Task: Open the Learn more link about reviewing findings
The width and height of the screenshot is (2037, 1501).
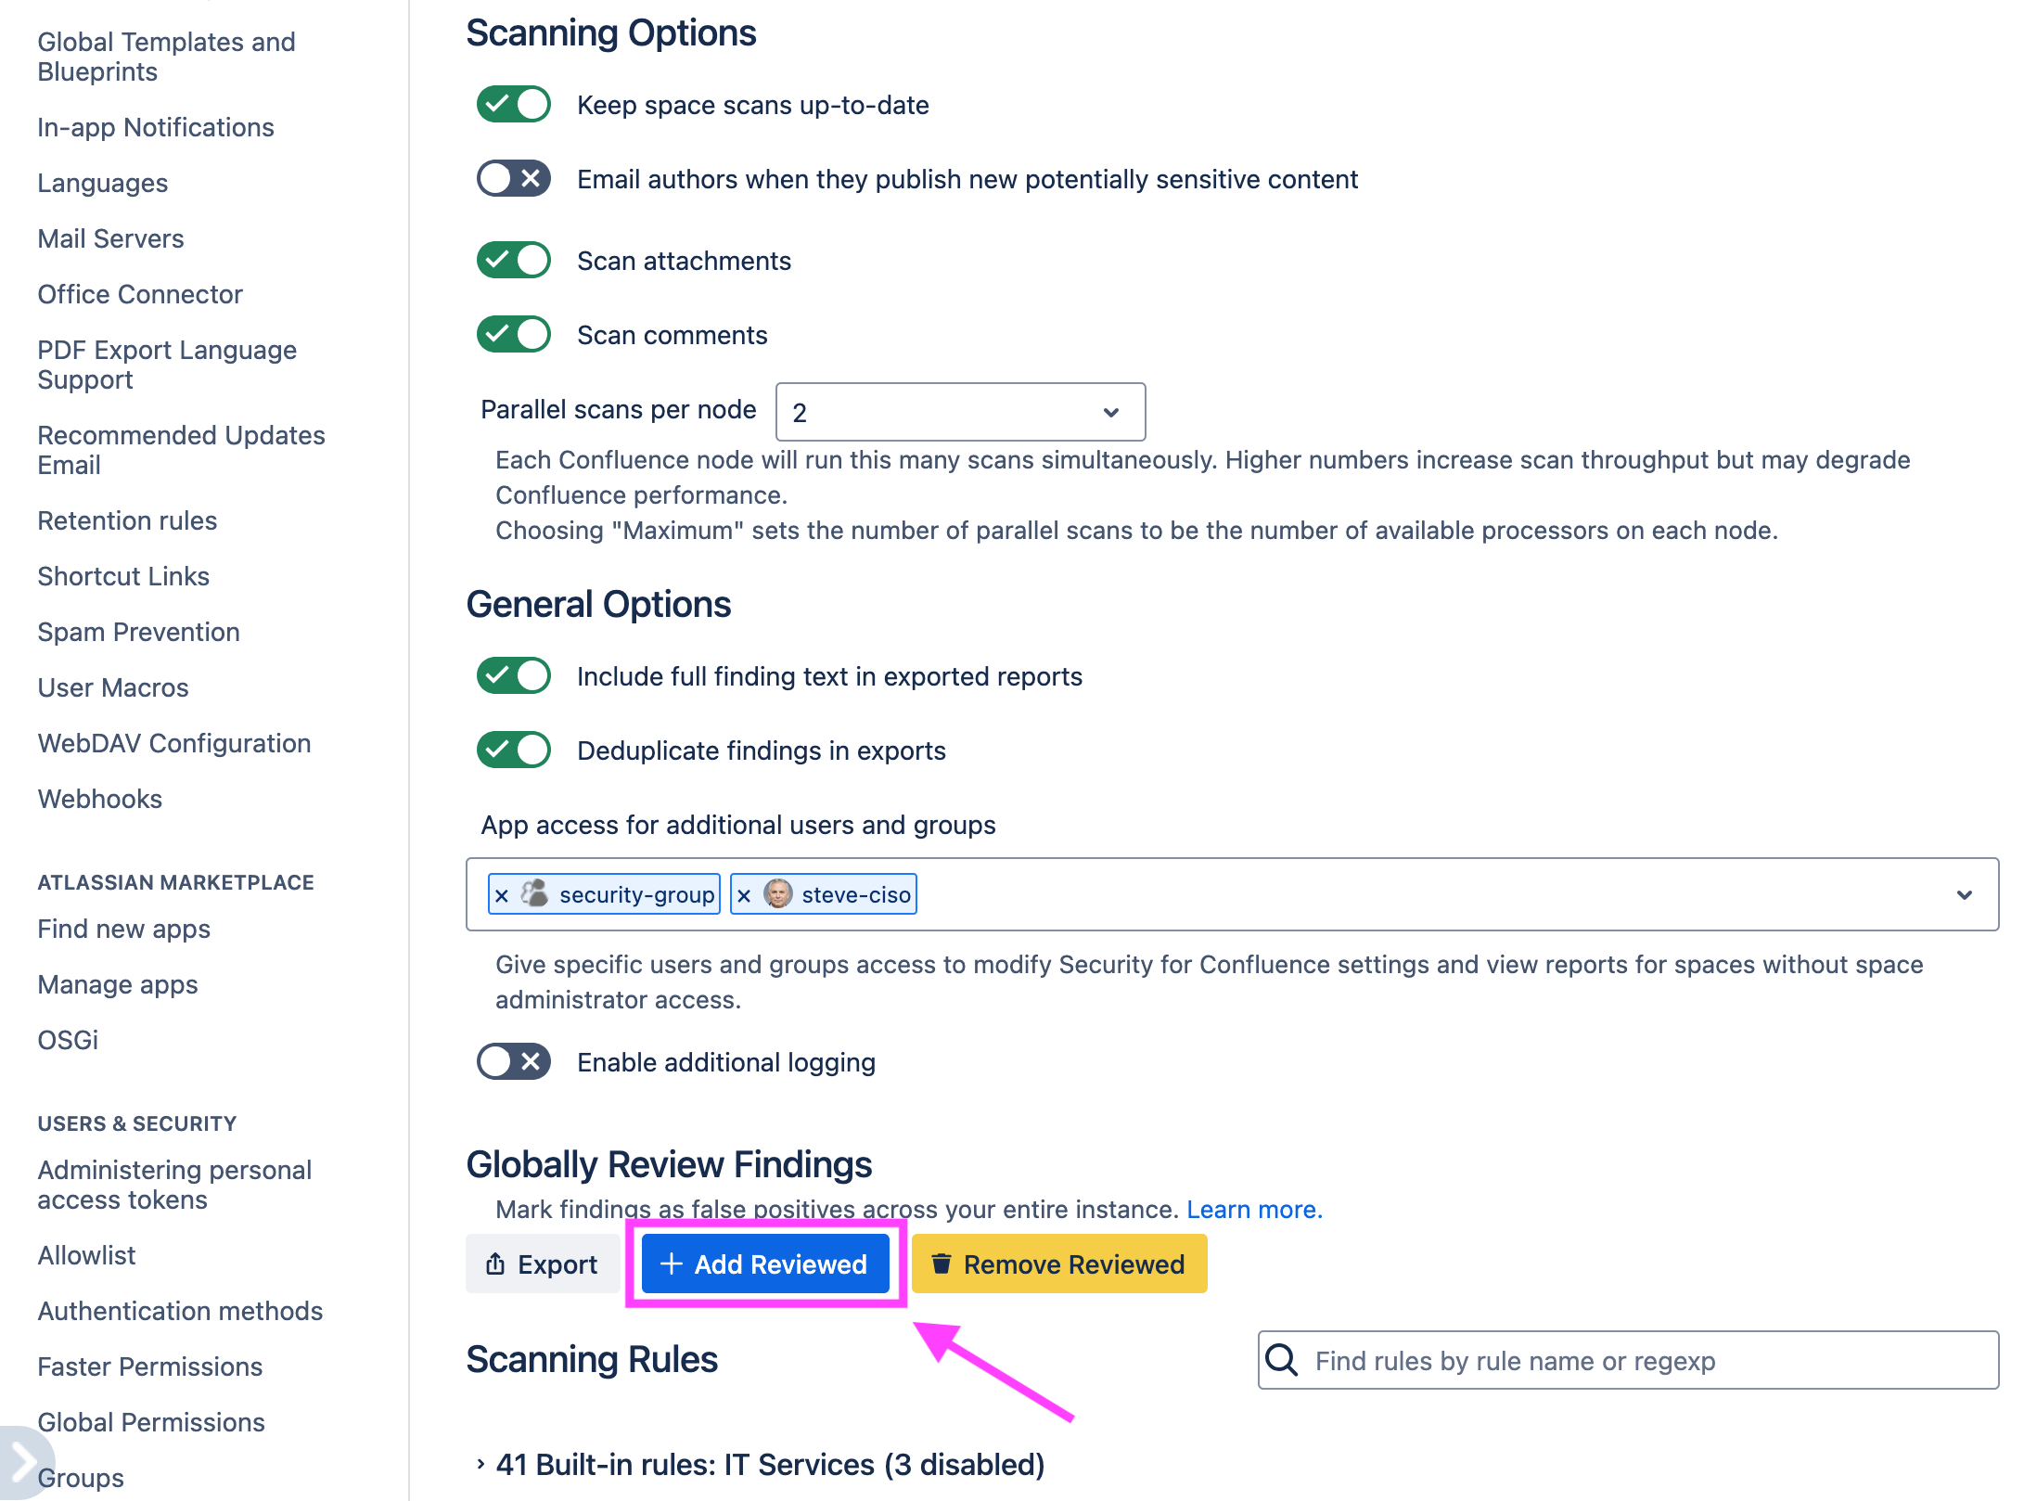Action: click(1255, 1209)
